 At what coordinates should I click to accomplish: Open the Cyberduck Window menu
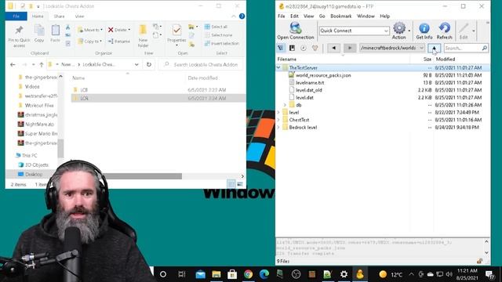[x=366, y=16]
